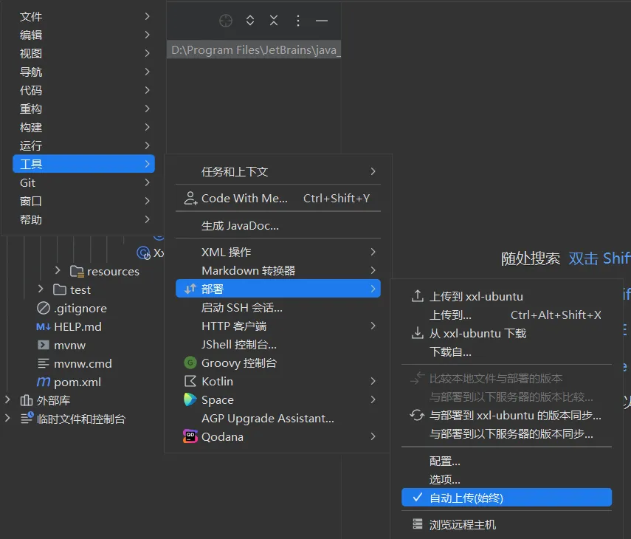
Task: Toggle 自动上传(始终) automatic upload option
Action: [x=507, y=498]
